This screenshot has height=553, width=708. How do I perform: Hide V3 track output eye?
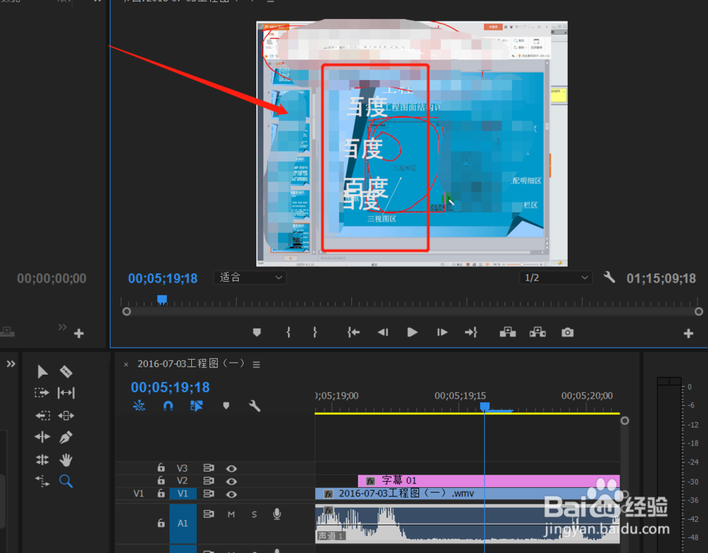(x=232, y=469)
